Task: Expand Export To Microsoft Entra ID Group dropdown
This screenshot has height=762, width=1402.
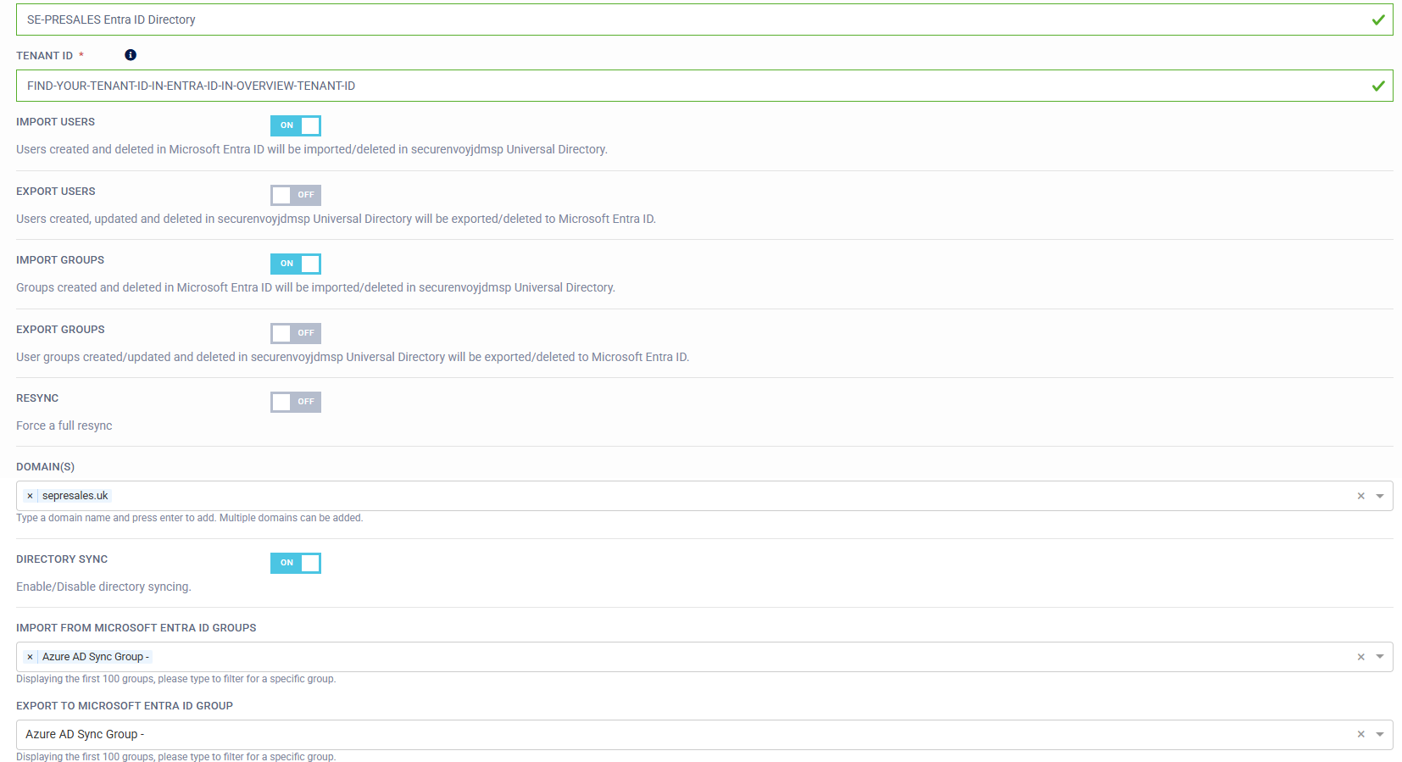Action: pos(1380,735)
